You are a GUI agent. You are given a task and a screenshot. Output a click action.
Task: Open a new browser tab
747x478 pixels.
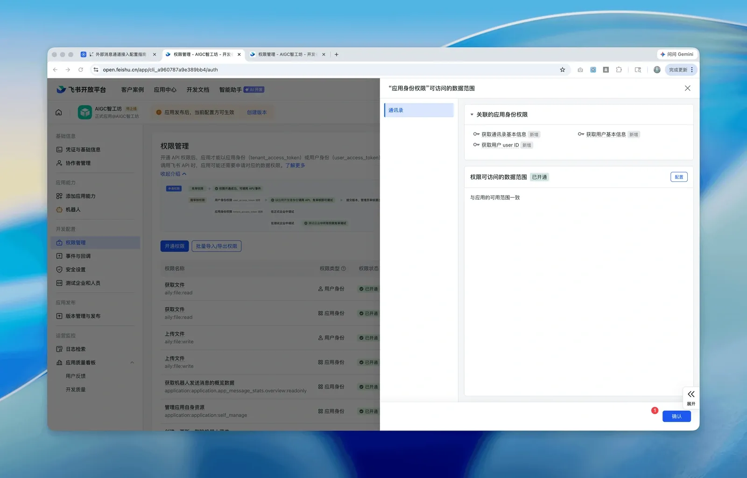point(336,55)
